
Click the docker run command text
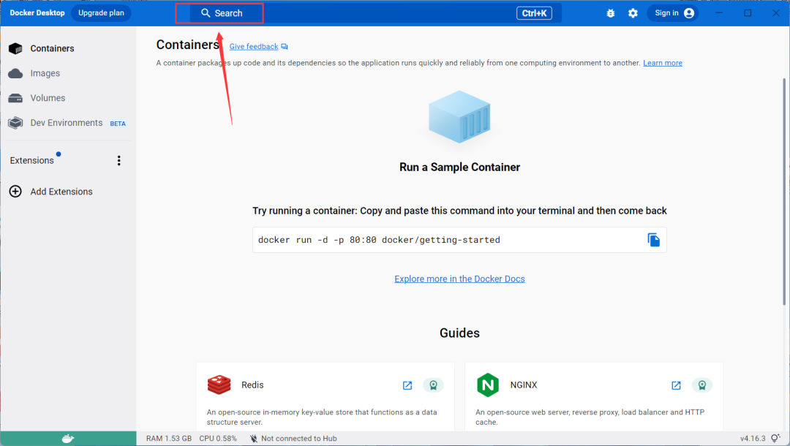pos(379,240)
